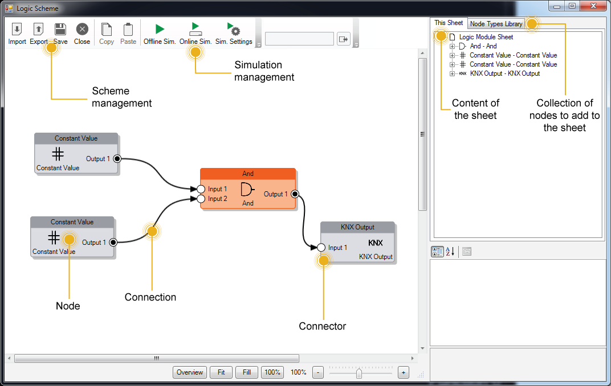Click Input 1 connector of the And node
The image size is (611, 386).
coord(201,189)
